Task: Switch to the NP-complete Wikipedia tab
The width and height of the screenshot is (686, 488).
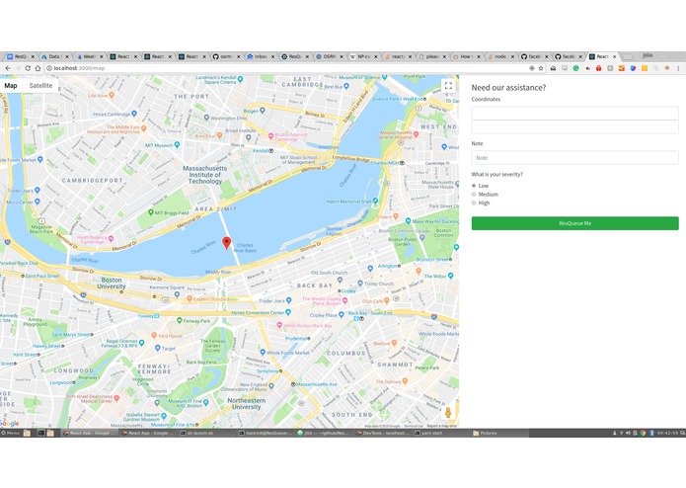Action: point(363,57)
